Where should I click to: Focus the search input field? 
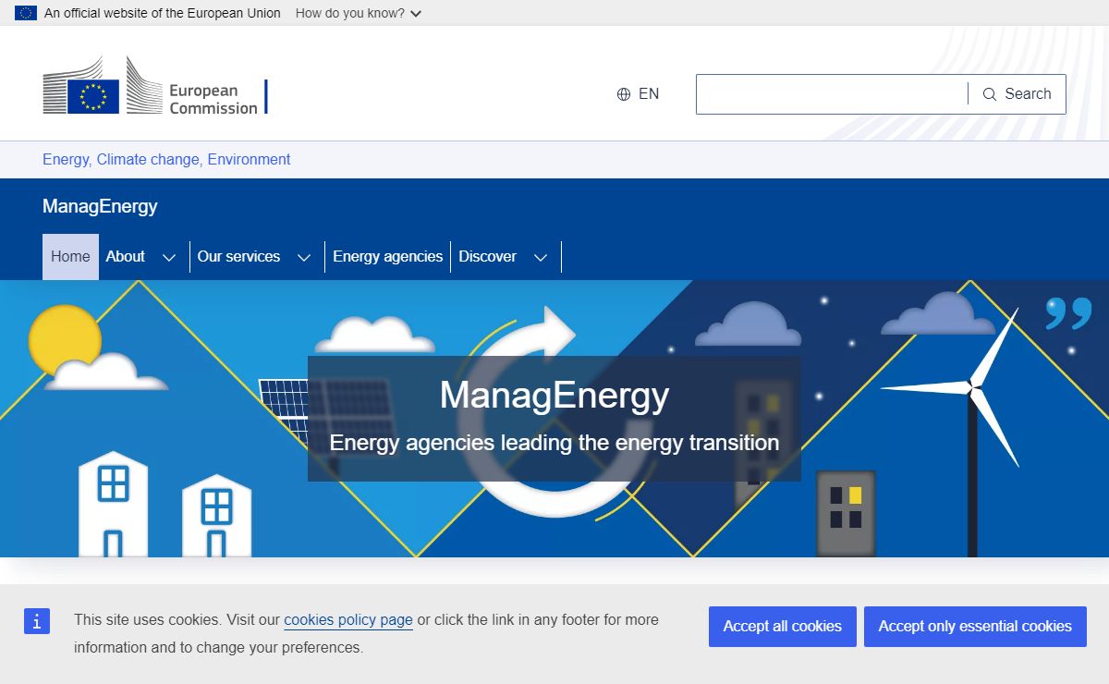click(832, 94)
